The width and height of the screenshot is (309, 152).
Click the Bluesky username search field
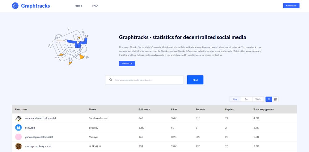coord(144,80)
